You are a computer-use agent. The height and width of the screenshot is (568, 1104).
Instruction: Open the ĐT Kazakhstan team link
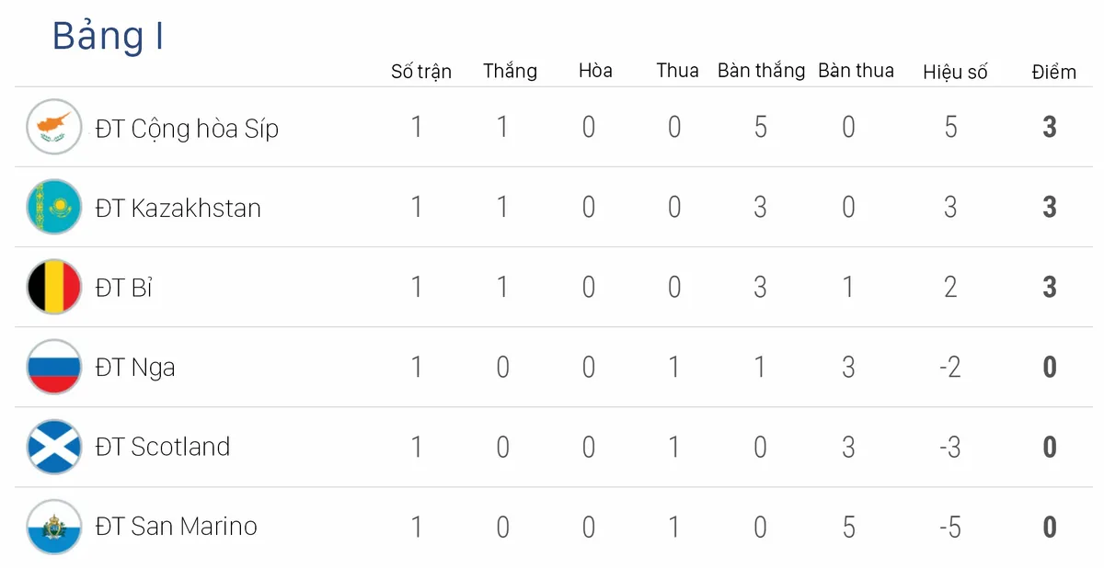[178, 208]
